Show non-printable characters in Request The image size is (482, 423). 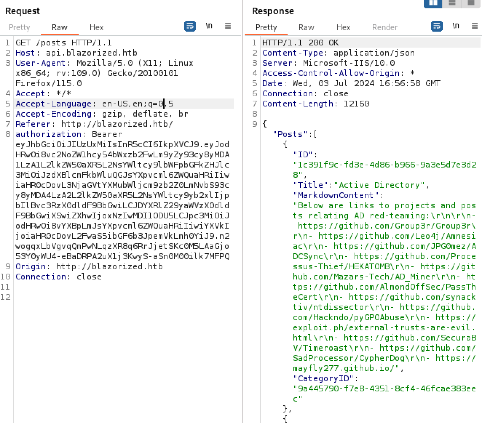[209, 26]
